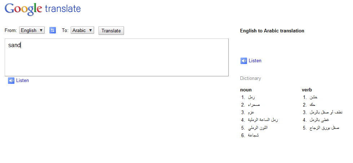Click the "translate" wordmark beside the Google logo

tap(63, 9)
